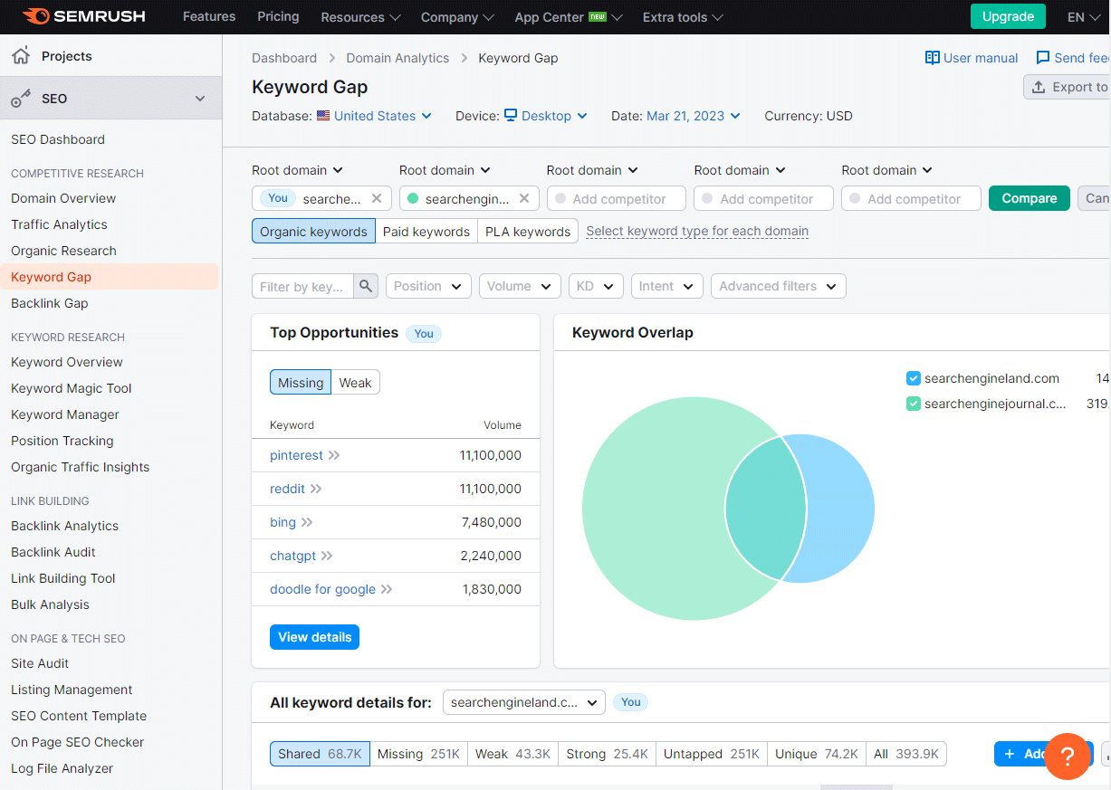The height and width of the screenshot is (790, 1111).
Task: Click the arrows icon beside chatgpt
Action: pos(327,556)
